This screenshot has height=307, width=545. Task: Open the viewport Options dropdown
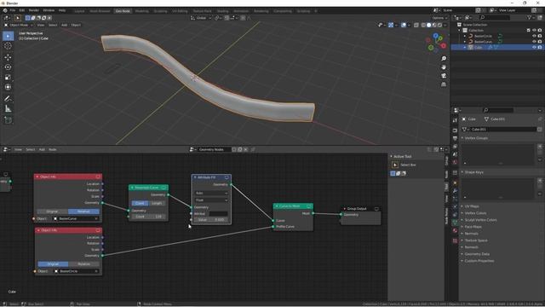click(x=439, y=18)
